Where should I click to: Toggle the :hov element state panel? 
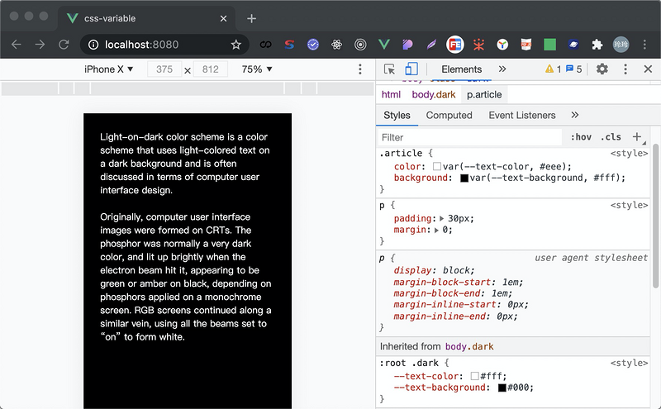coord(581,137)
